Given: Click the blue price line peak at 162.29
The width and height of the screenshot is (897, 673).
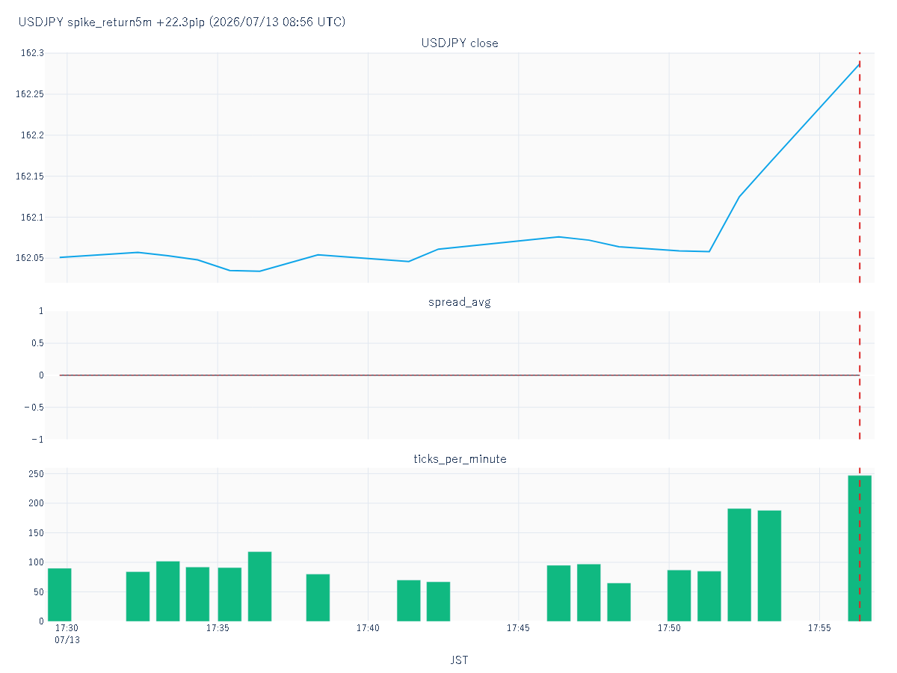Looking at the screenshot, I should coord(859,64).
